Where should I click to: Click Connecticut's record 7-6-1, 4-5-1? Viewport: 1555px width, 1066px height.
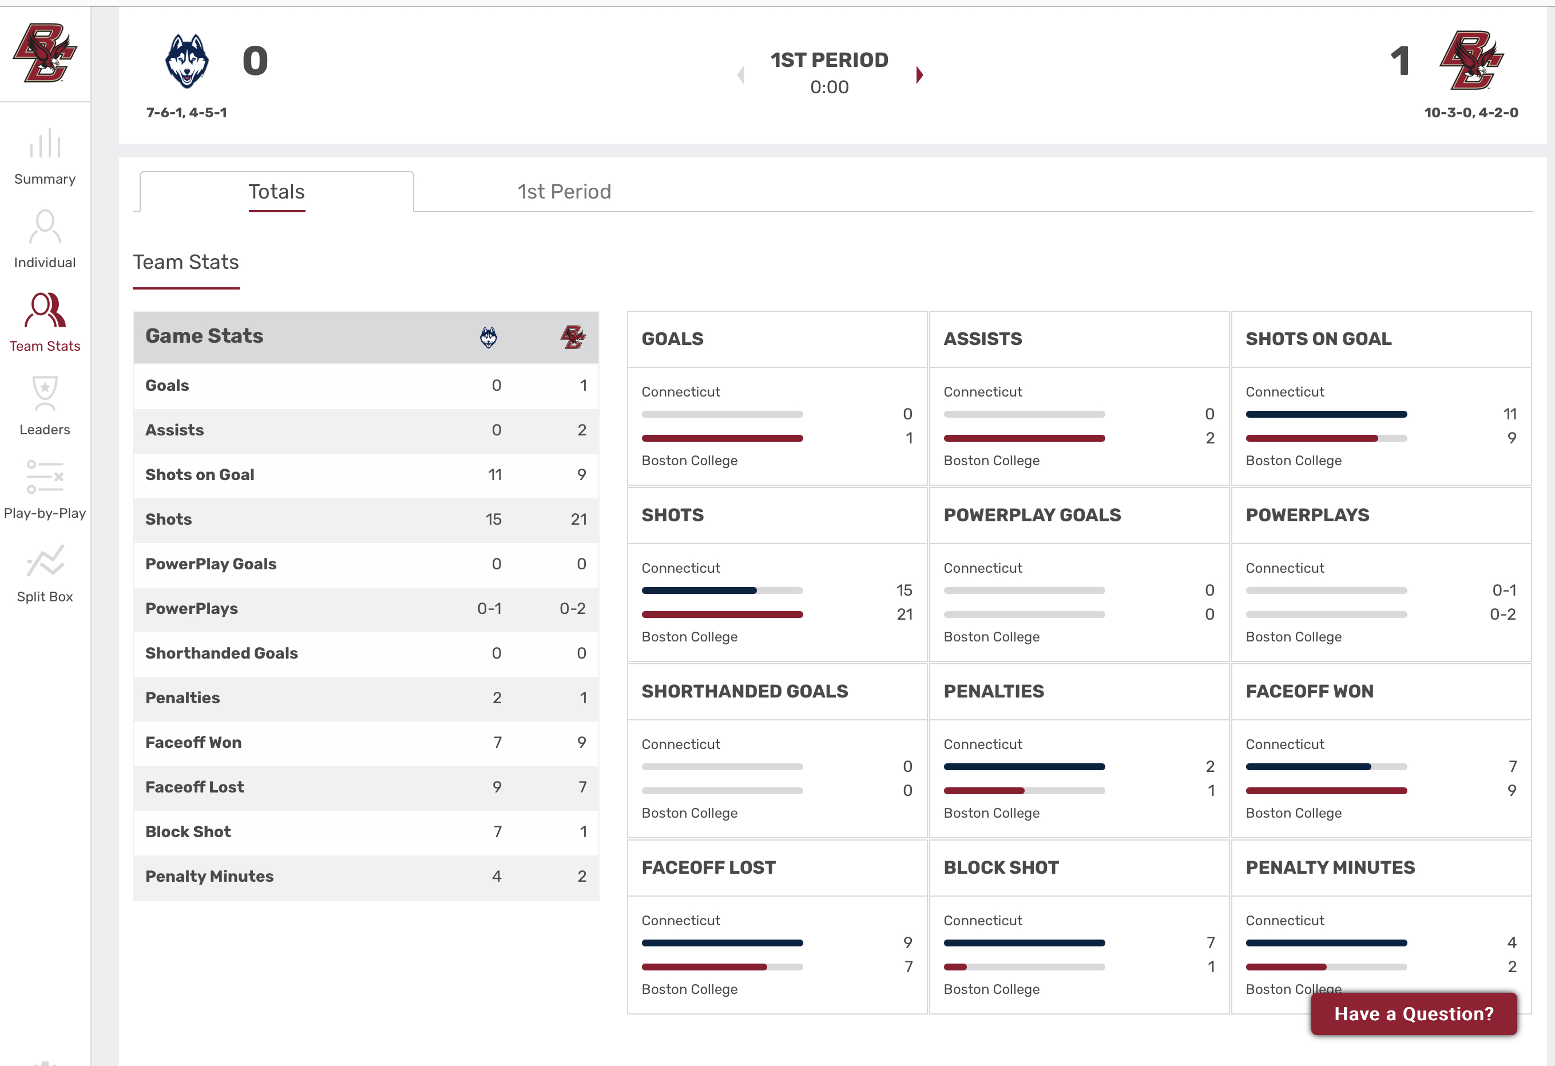(x=187, y=112)
